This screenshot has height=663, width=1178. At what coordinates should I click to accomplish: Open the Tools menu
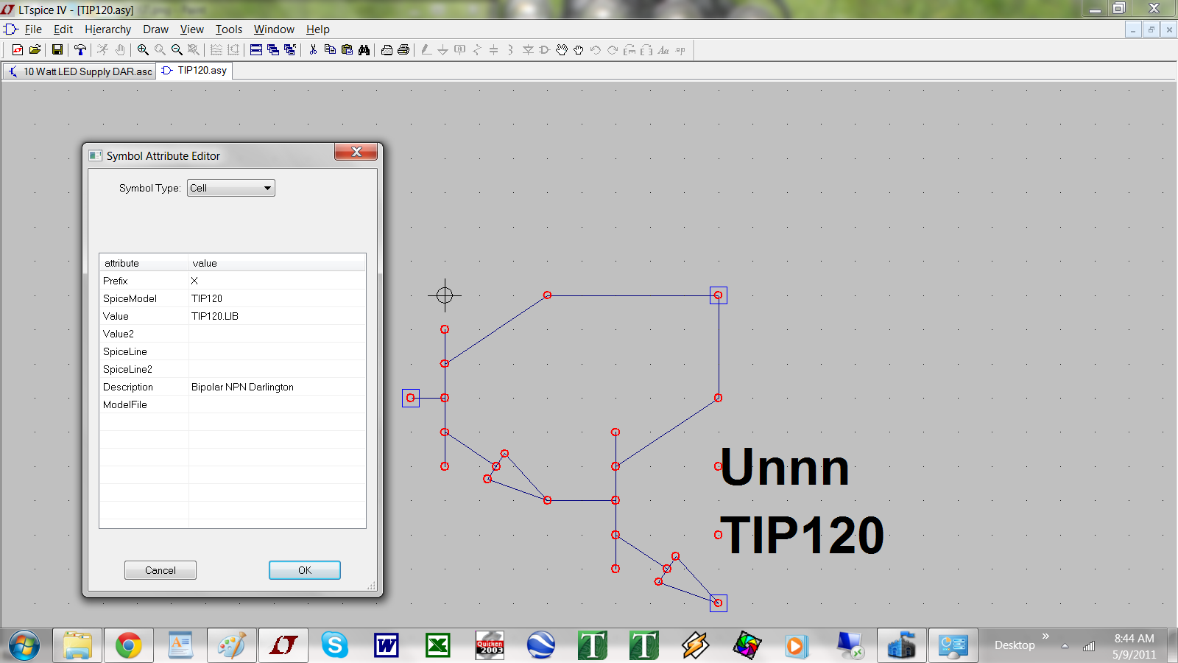tap(228, 29)
